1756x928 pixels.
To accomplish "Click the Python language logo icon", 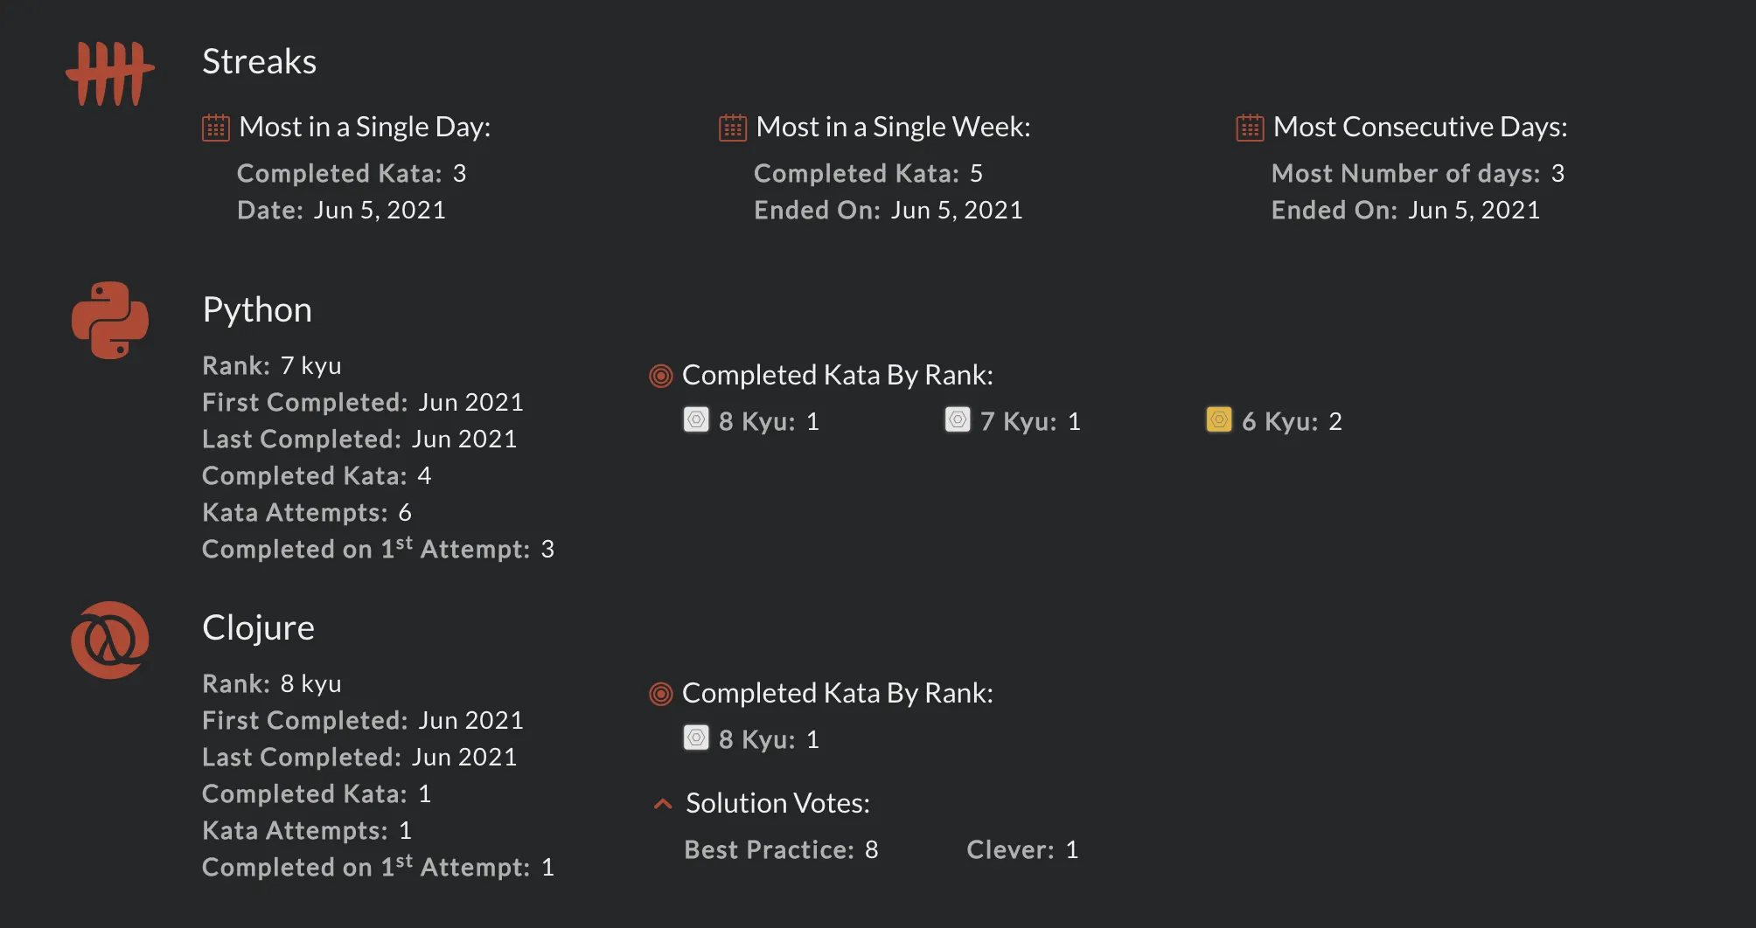I will pos(110,320).
